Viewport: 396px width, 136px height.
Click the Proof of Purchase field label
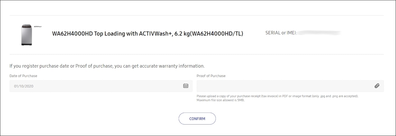click(x=211, y=76)
